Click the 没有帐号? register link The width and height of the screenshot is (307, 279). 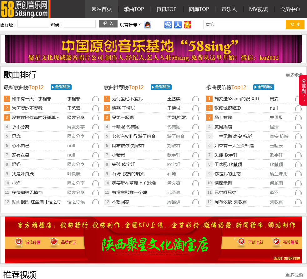[130, 25]
